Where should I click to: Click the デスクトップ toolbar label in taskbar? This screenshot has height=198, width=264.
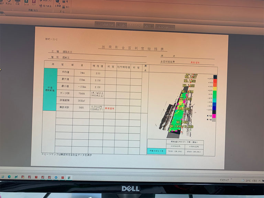click(224, 180)
